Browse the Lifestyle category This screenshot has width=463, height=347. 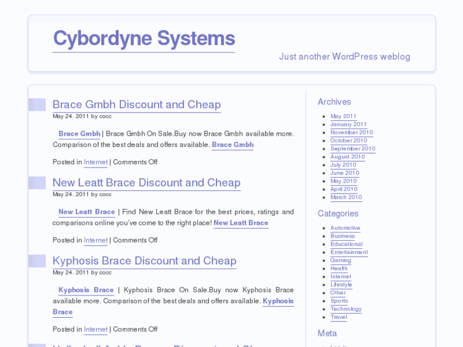[x=341, y=285]
